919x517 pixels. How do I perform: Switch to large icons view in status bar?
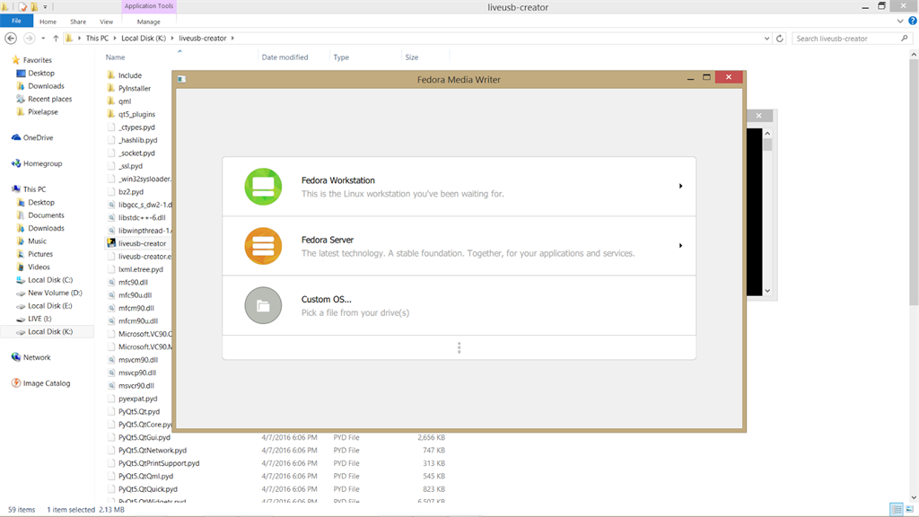[x=910, y=510]
